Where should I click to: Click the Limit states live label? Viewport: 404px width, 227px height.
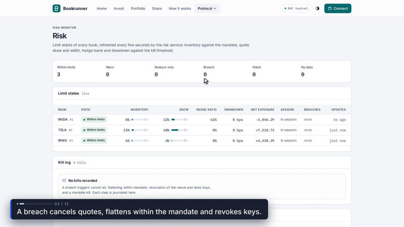86,93
